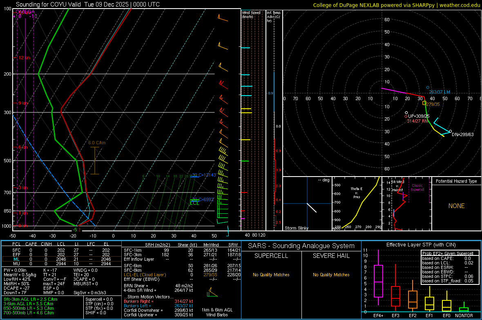The width and height of the screenshot is (482, 320).
Task: Click the -30 C=13143' height label
Action: tap(204, 175)
